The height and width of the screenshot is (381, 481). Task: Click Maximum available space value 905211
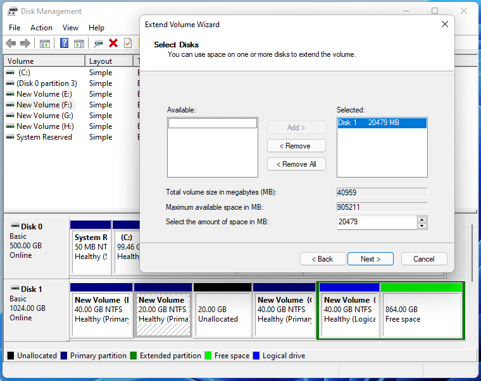382,207
